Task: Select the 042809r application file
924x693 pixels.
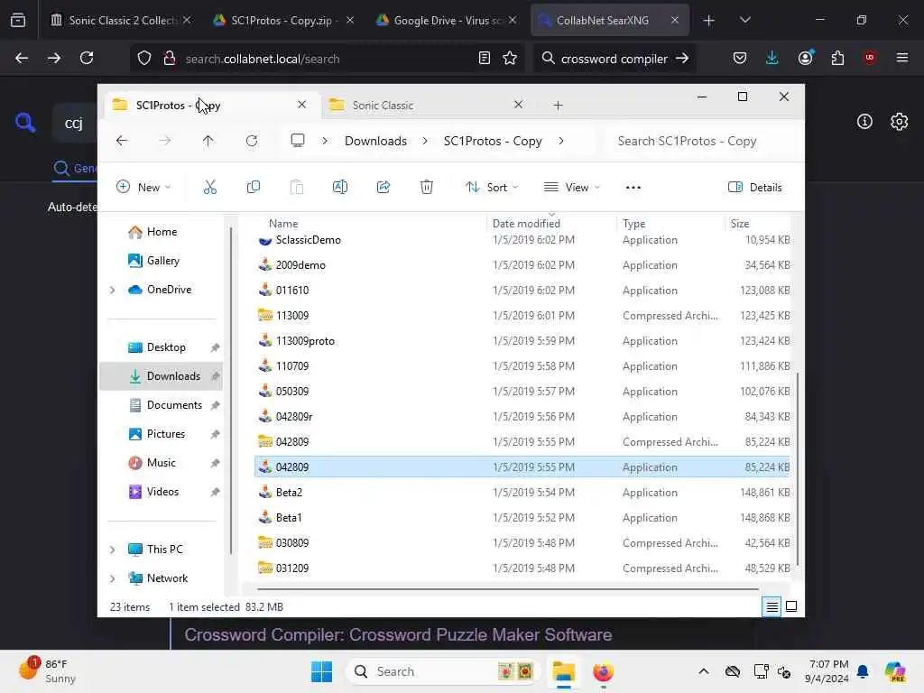Action: (523, 417)
